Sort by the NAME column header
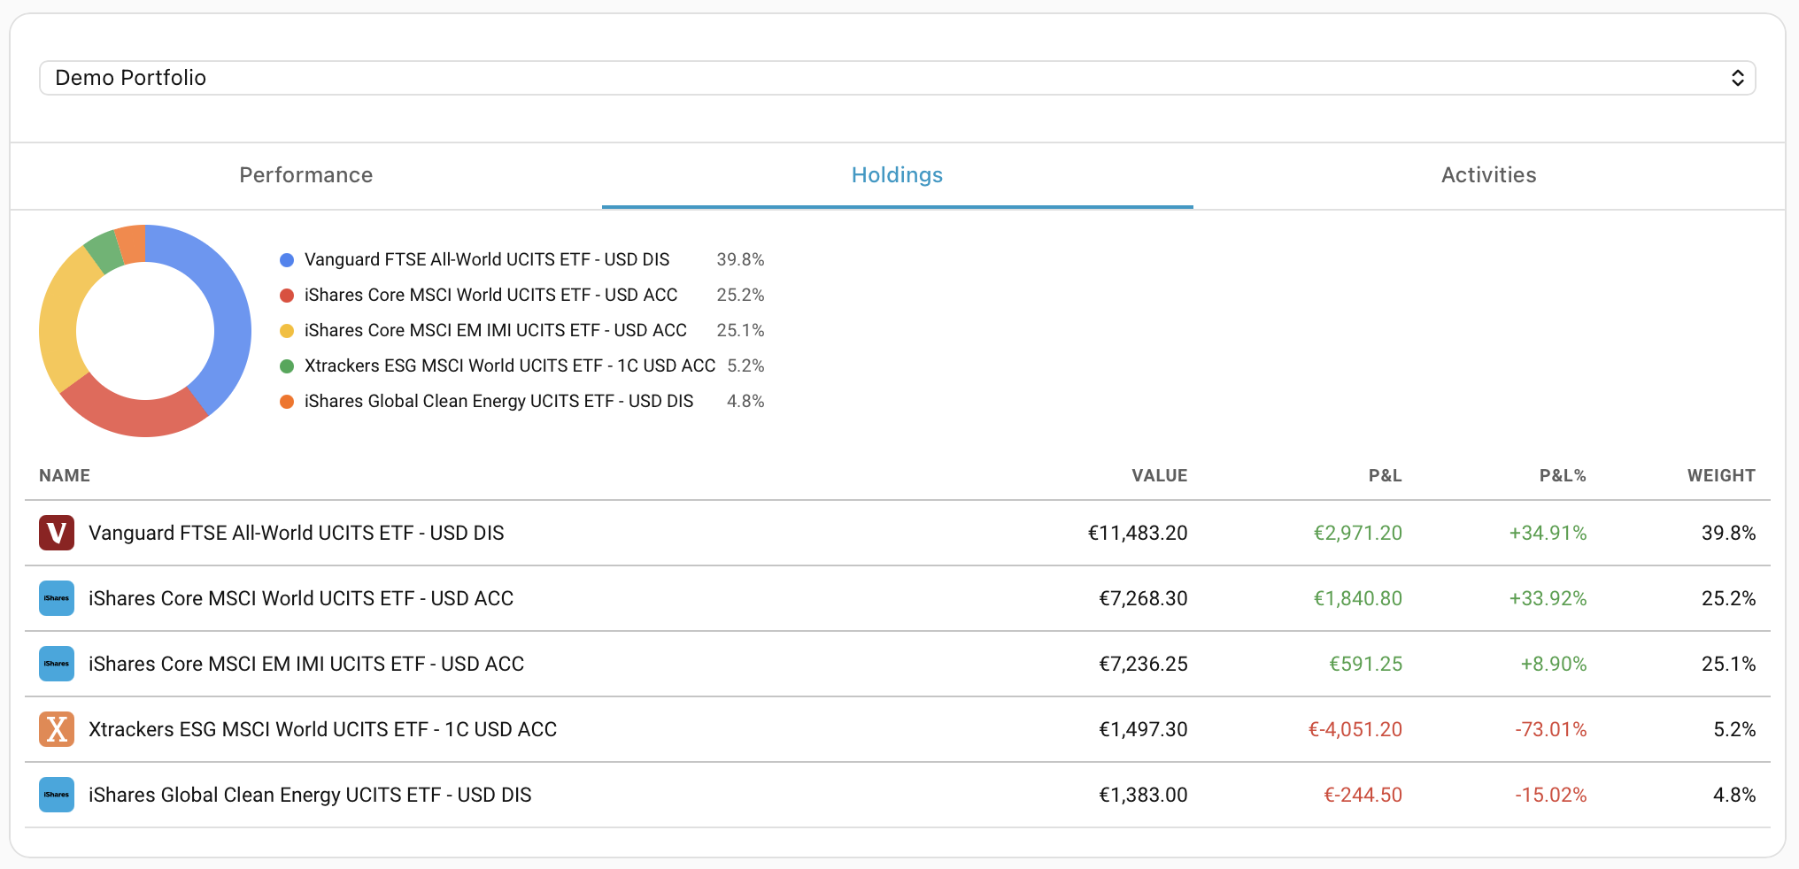This screenshot has height=869, width=1799. [x=65, y=475]
